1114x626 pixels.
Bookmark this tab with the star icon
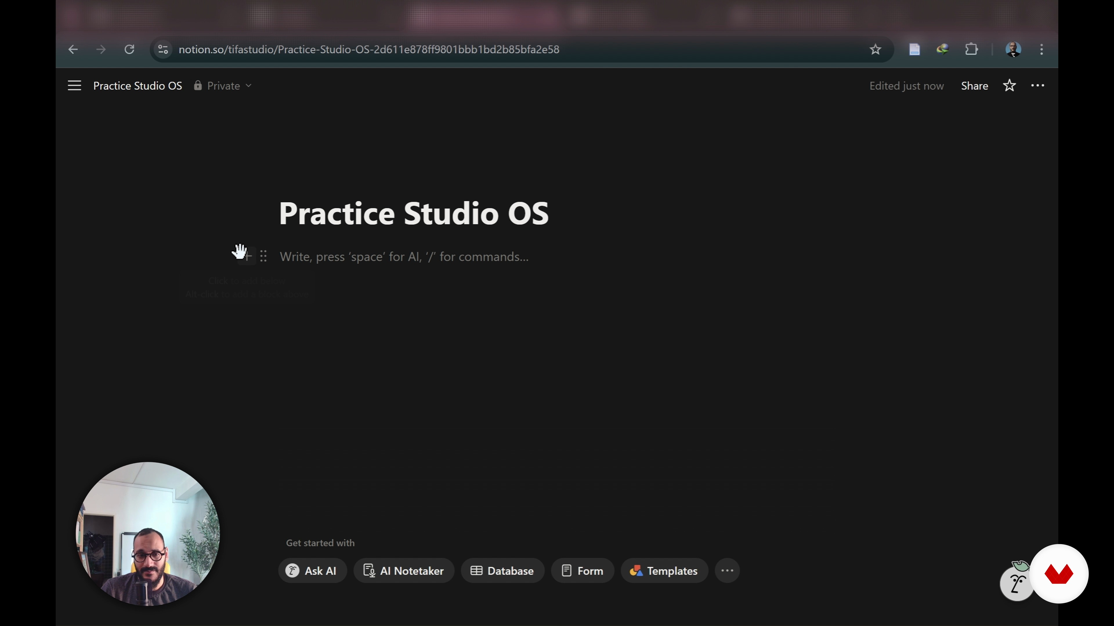point(875,50)
